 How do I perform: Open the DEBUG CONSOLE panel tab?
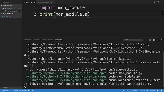[47, 40]
